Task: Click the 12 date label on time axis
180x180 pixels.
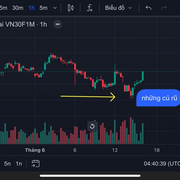Action: click(115, 150)
